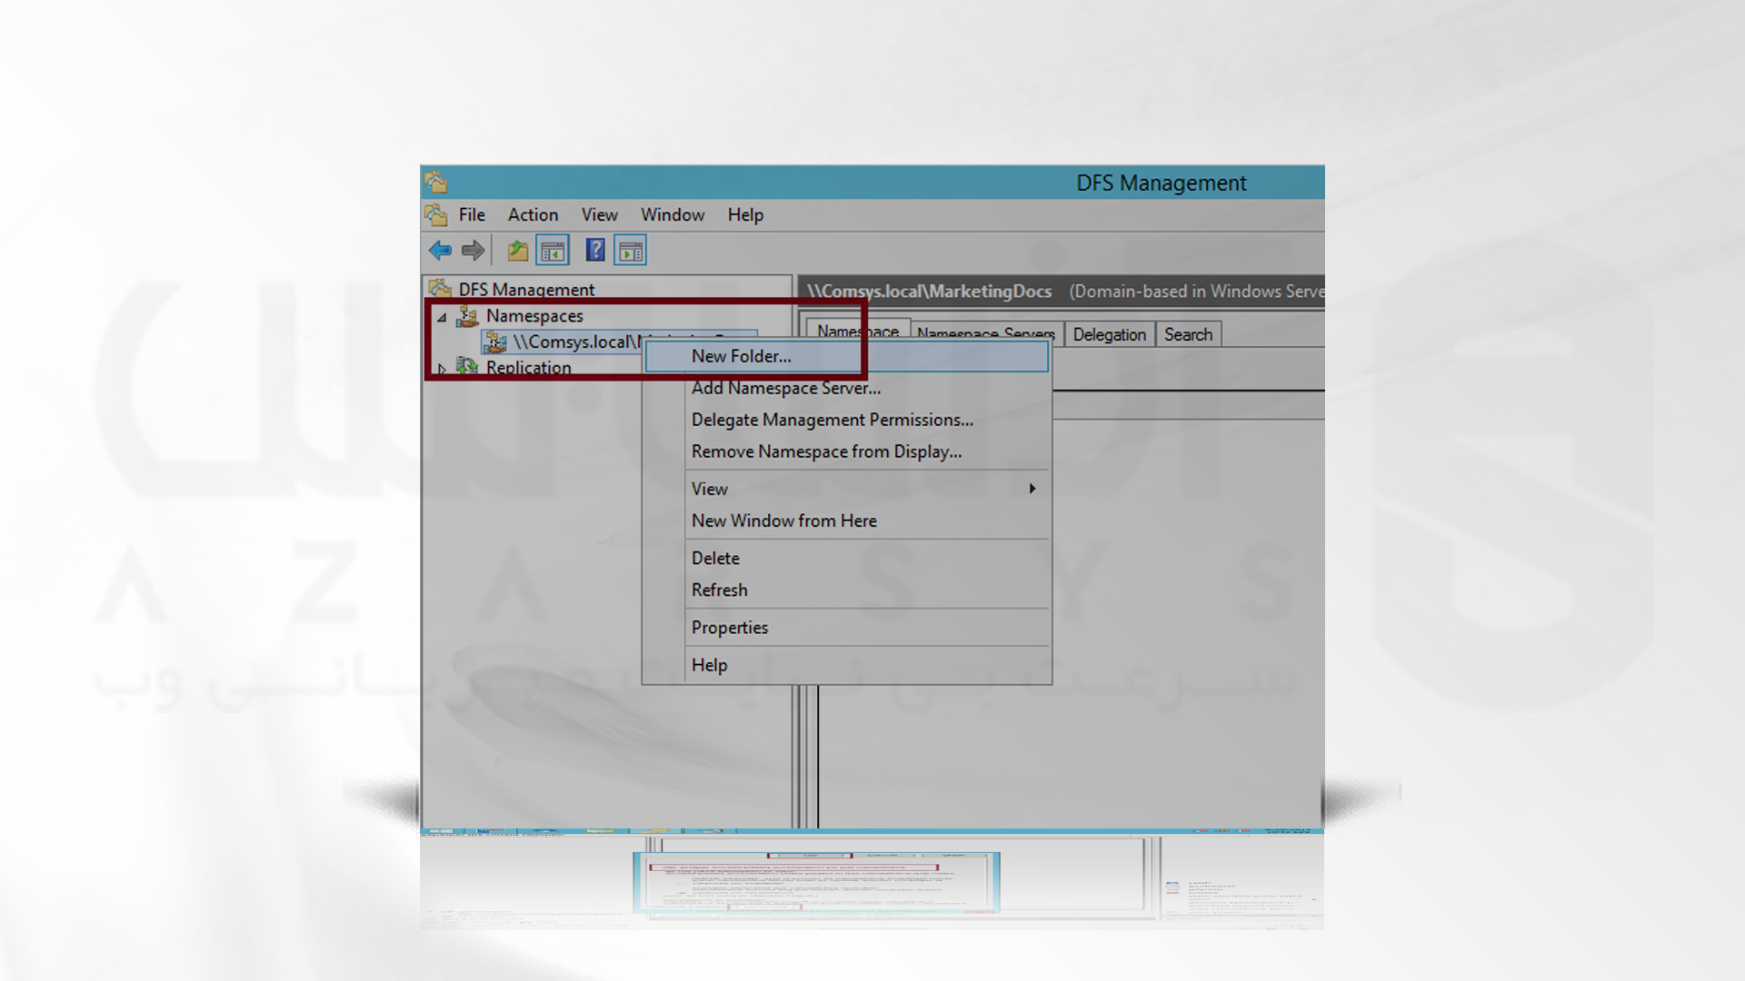Screen dimensions: 1745x981
Task: Click the help question mark icon
Action: (x=595, y=251)
